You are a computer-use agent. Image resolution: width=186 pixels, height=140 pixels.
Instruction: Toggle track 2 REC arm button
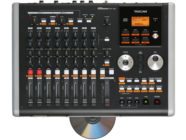[x=39, y=72]
